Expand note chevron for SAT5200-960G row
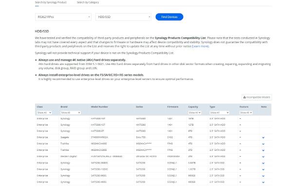The width and height of the screenshot is (292, 193). (263, 176)
